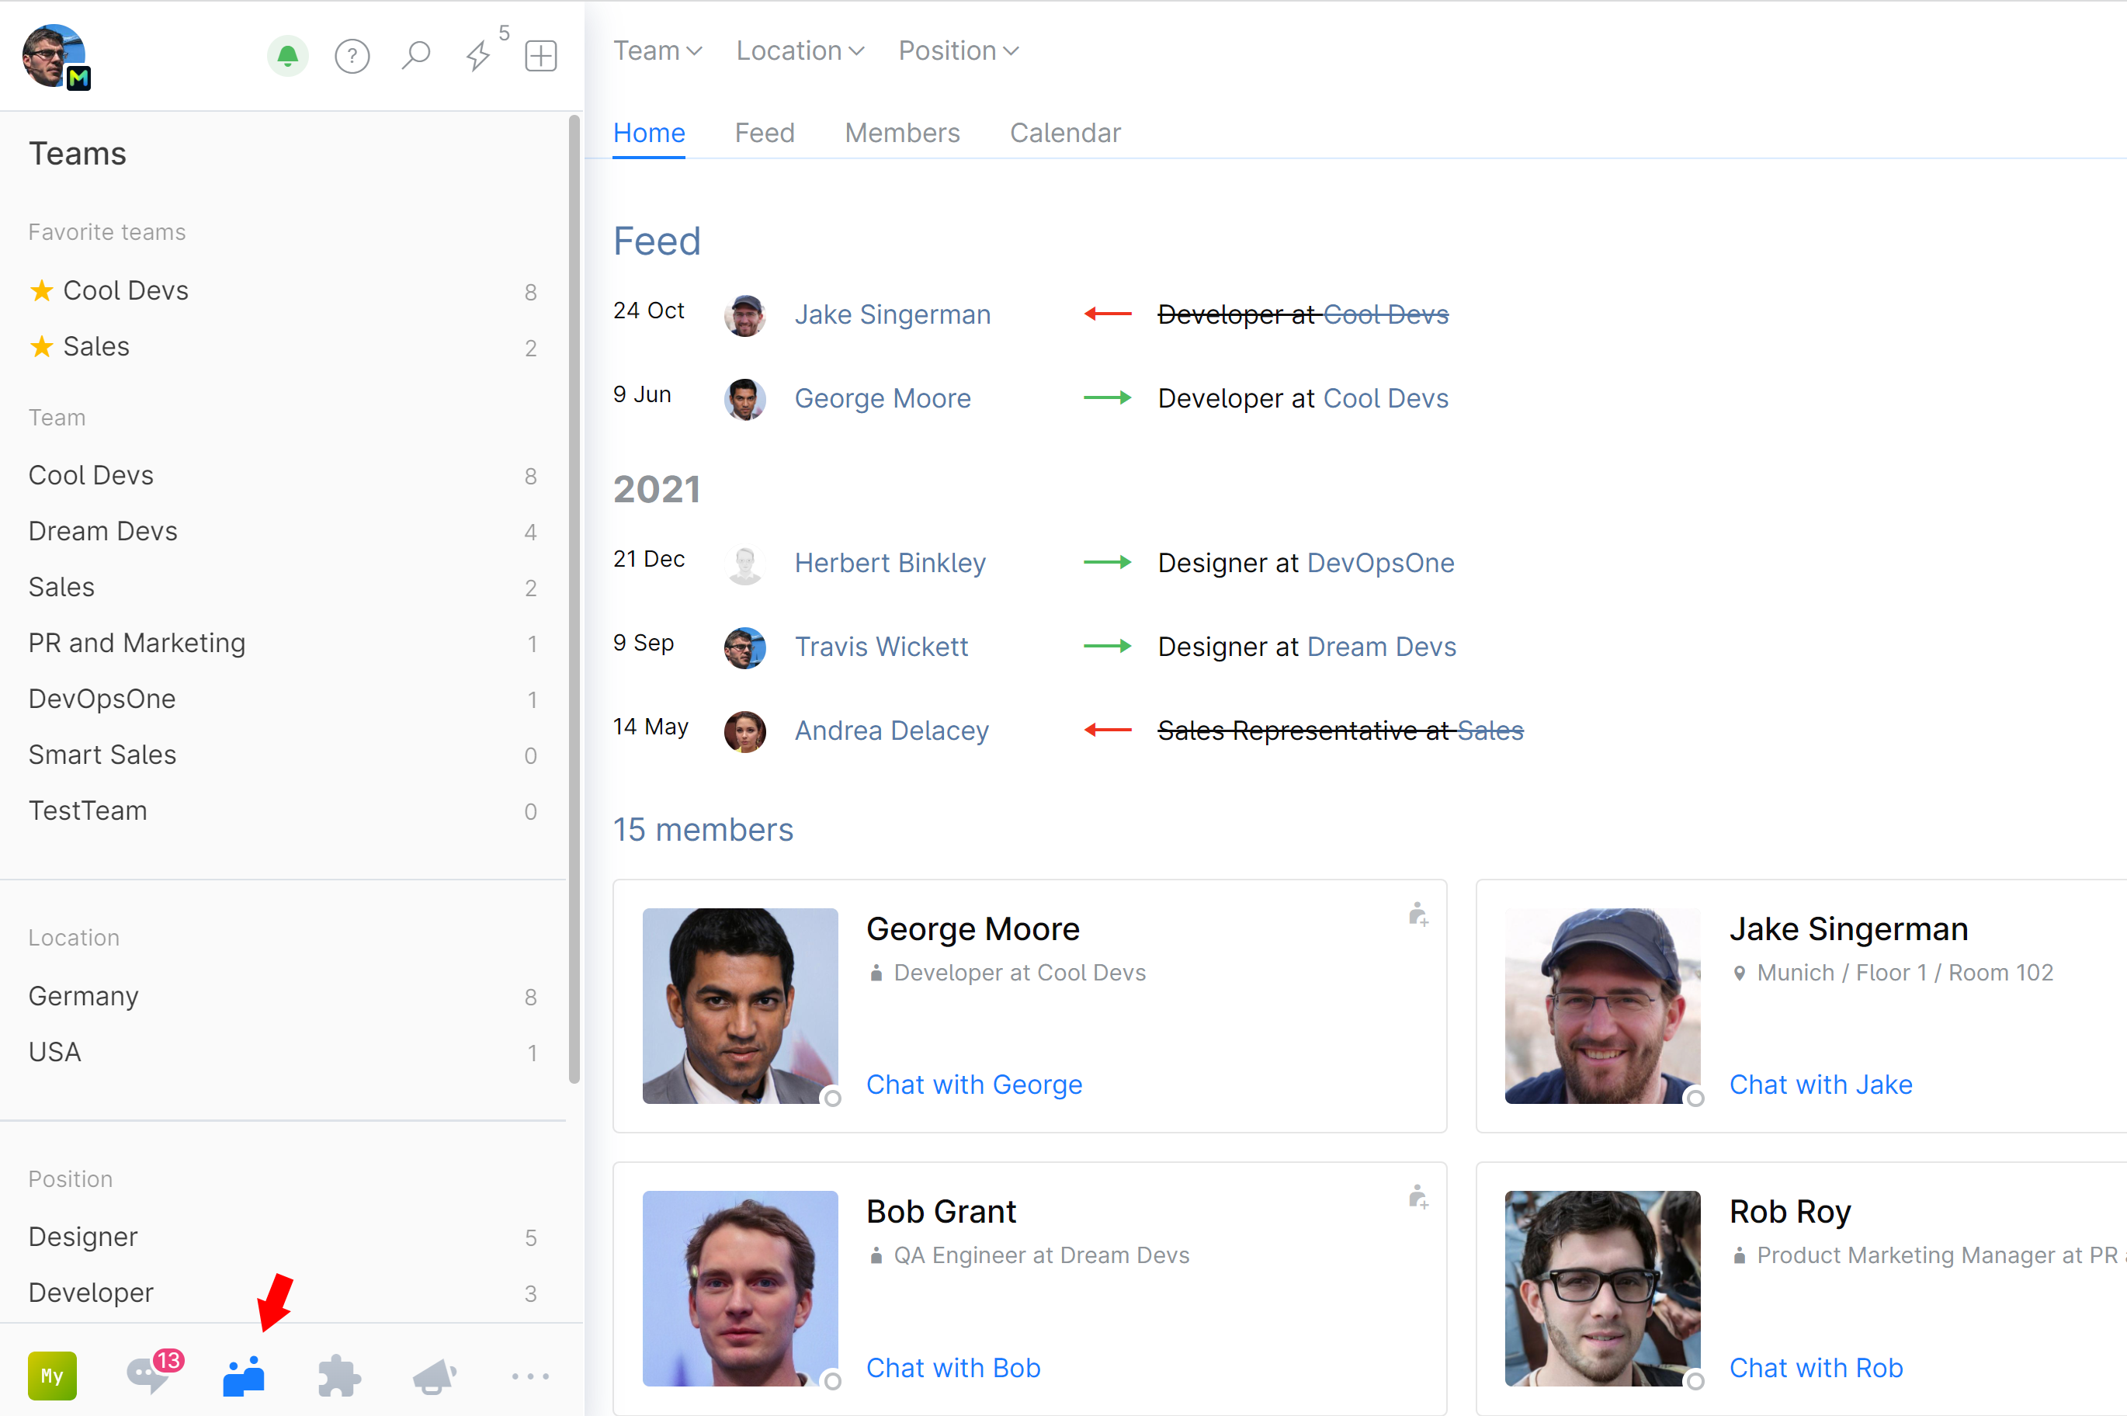Viewport: 2127px width, 1416px height.
Task: Toggle the star next to the Sales favorite team
Action: point(41,347)
